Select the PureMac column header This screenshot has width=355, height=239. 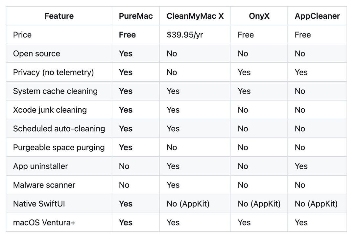pos(136,16)
